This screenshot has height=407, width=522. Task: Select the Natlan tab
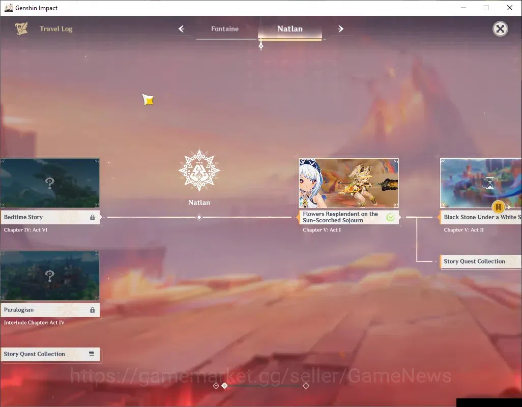tap(290, 30)
